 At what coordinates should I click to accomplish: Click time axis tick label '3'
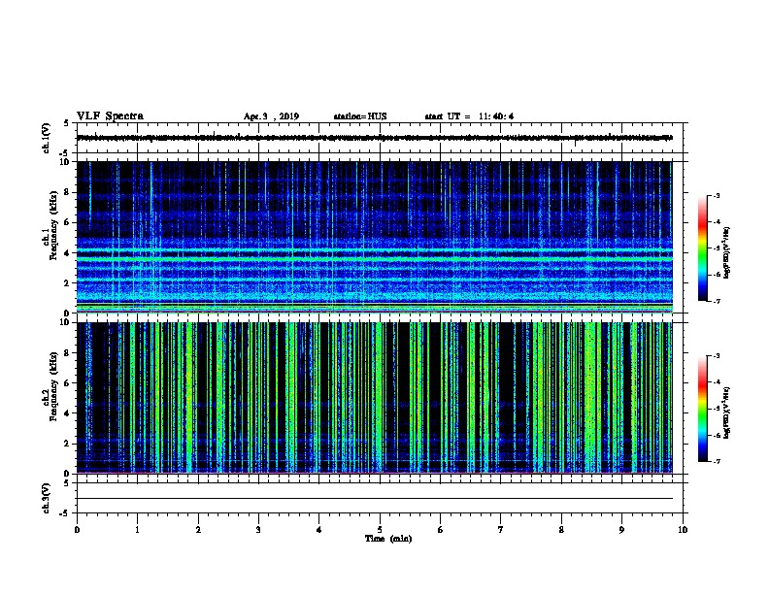(x=258, y=530)
